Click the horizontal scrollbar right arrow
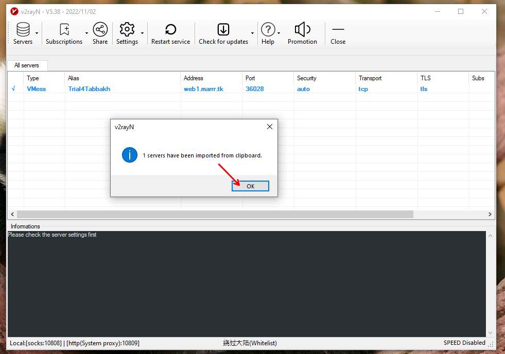This screenshot has width=505, height=354. point(490,214)
